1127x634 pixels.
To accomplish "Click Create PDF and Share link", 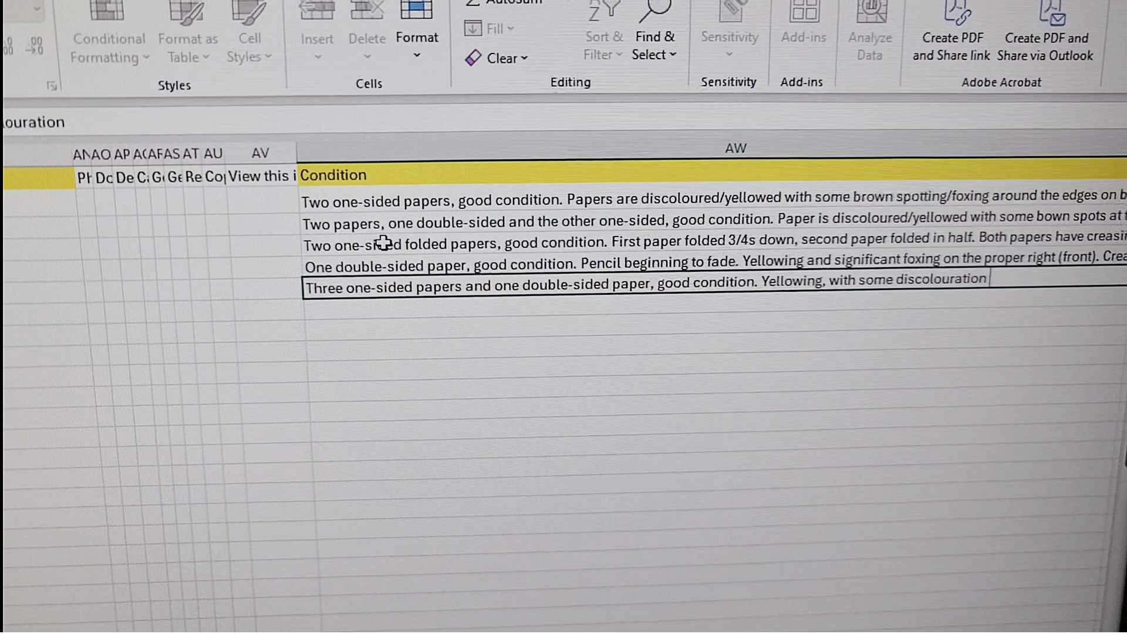I will [x=951, y=46].
